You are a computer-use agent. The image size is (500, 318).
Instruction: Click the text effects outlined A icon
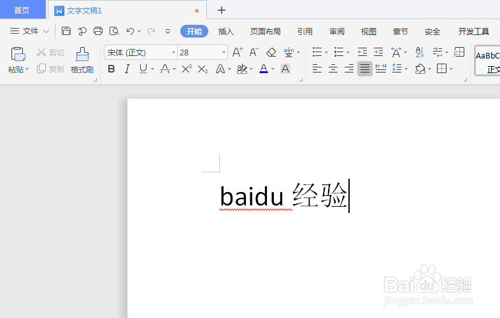coord(220,69)
